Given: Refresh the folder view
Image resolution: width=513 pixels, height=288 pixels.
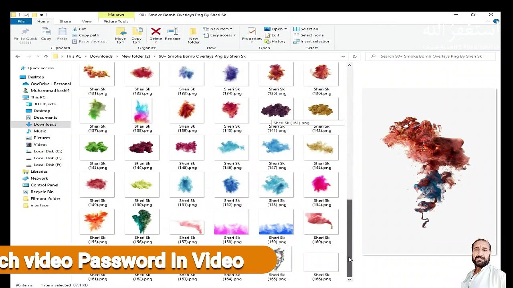Looking at the screenshot, I should [x=354, y=56].
